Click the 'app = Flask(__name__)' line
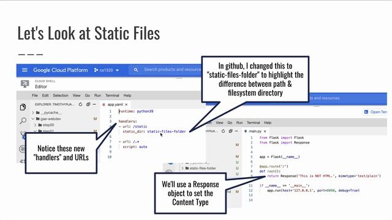Image resolution: width=392 pixels, height=220 pixels. coord(279,157)
